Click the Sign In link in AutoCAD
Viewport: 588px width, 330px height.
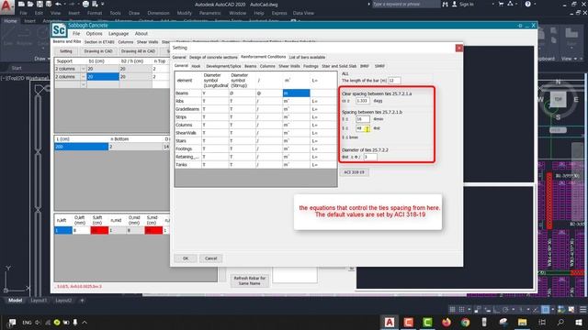[x=467, y=4]
